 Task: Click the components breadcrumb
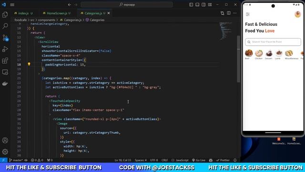point(47,20)
